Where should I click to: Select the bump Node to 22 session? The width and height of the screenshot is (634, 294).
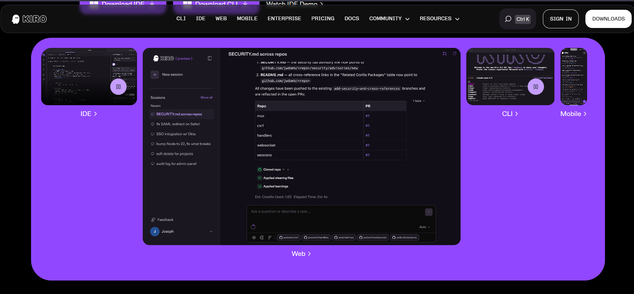(x=182, y=144)
